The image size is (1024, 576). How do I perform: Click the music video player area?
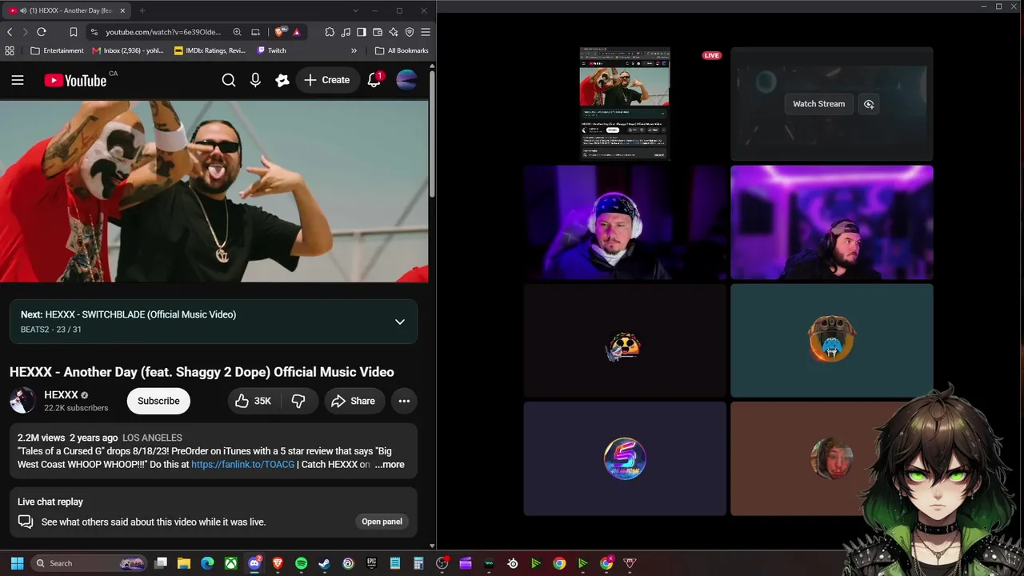point(214,191)
